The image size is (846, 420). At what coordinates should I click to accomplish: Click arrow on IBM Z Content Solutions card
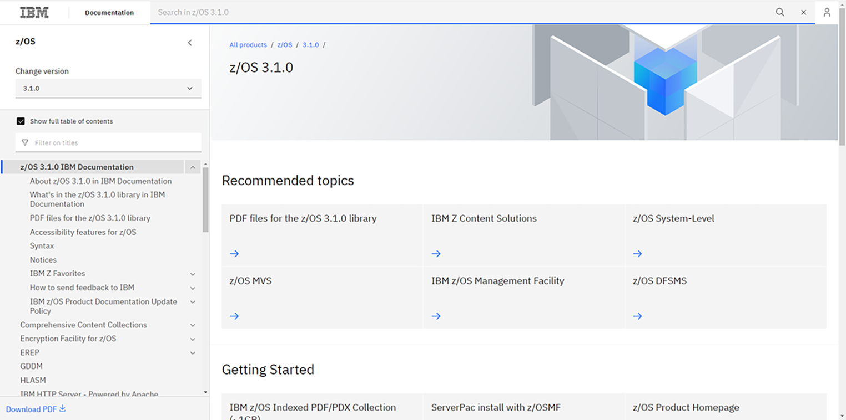tap(436, 253)
